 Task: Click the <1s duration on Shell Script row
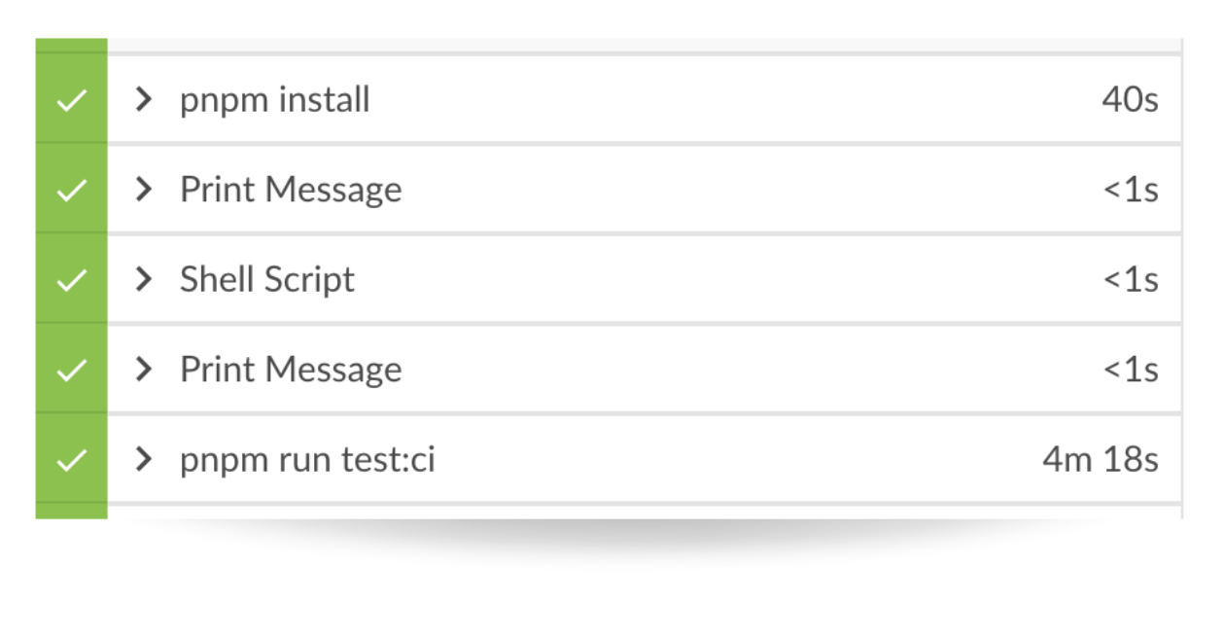coord(1131,280)
